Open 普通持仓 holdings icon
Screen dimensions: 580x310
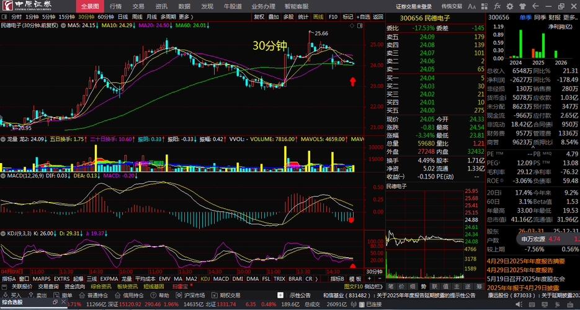pyautogui.click(x=82, y=295)
